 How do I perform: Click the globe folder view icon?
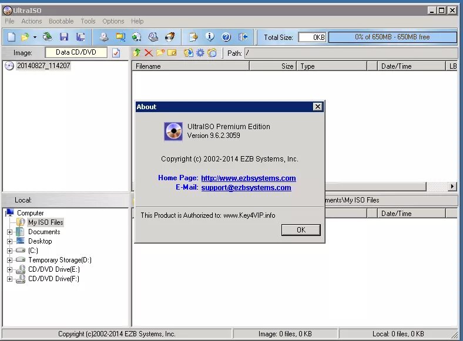(212, 53)
